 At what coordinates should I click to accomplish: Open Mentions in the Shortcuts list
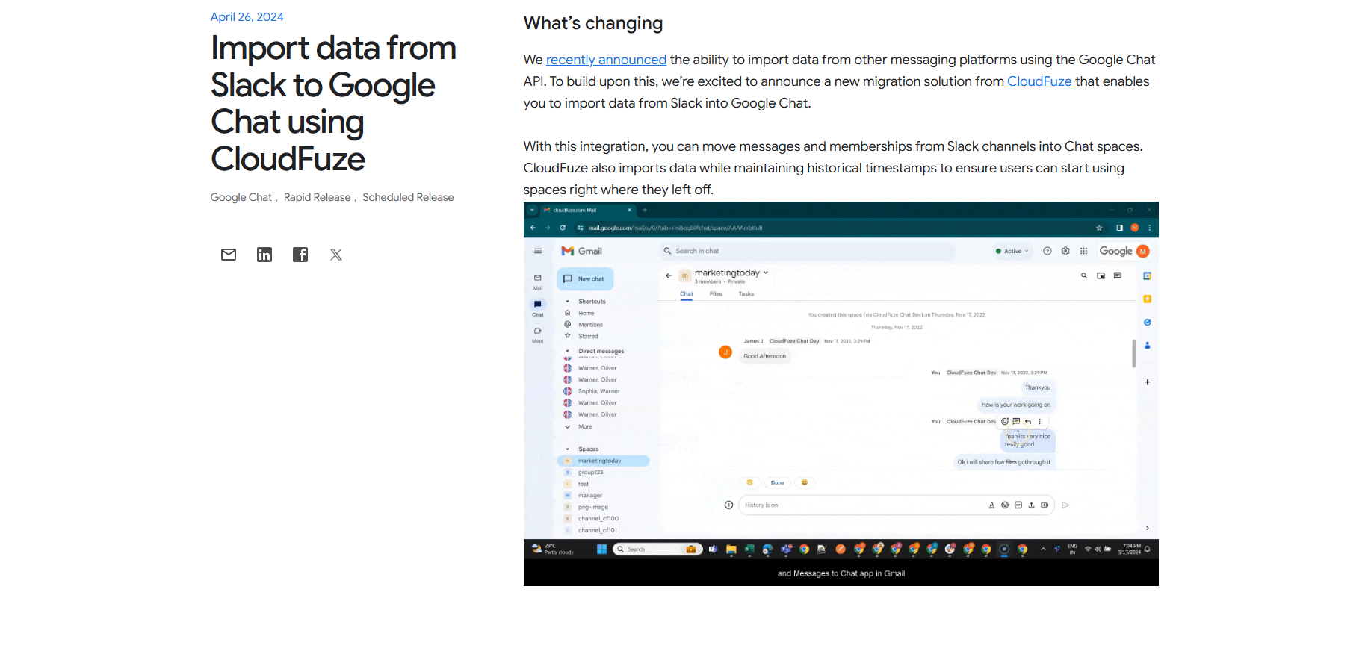(590, 325)
